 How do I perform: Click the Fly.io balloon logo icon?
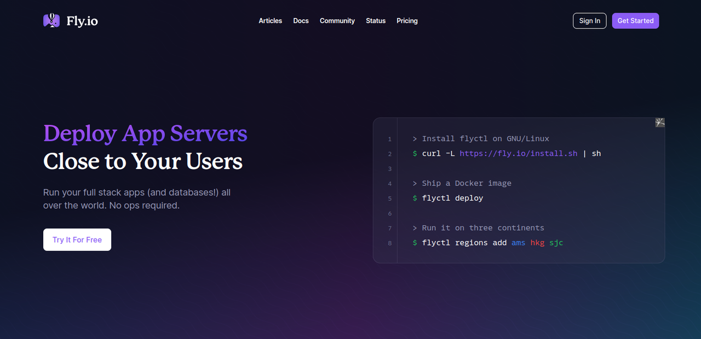(x=51, y=21)
